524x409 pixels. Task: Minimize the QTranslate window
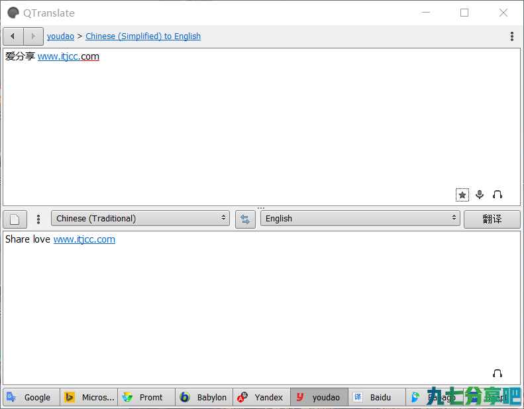point(426,13)
